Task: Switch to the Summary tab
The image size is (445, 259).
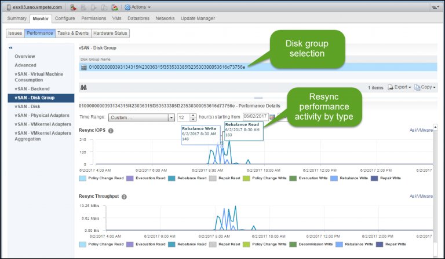Action: [17, 18]
